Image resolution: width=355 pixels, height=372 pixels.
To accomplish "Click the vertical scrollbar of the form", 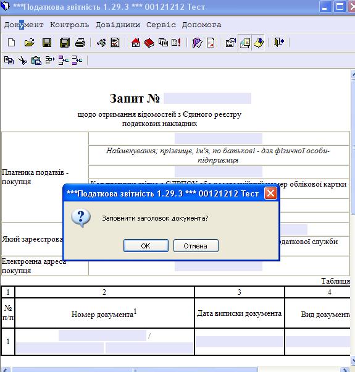I will coord(353,147).
